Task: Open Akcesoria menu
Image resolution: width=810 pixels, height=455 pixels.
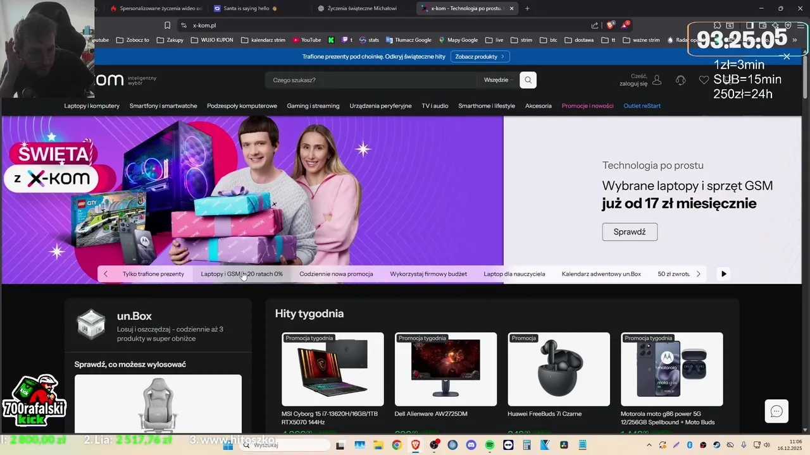Action: click(539, 106)
